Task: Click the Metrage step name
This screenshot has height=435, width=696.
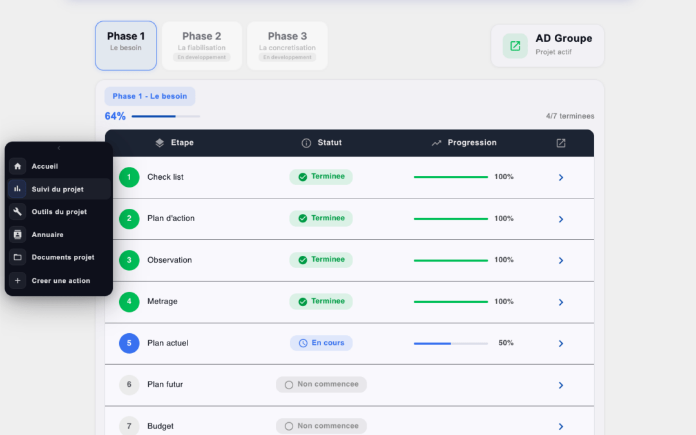Action: (162, 302)
